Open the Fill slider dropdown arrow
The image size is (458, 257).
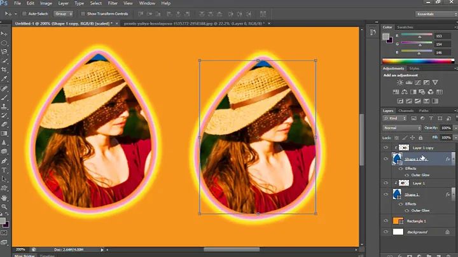[x=455, y=137]
